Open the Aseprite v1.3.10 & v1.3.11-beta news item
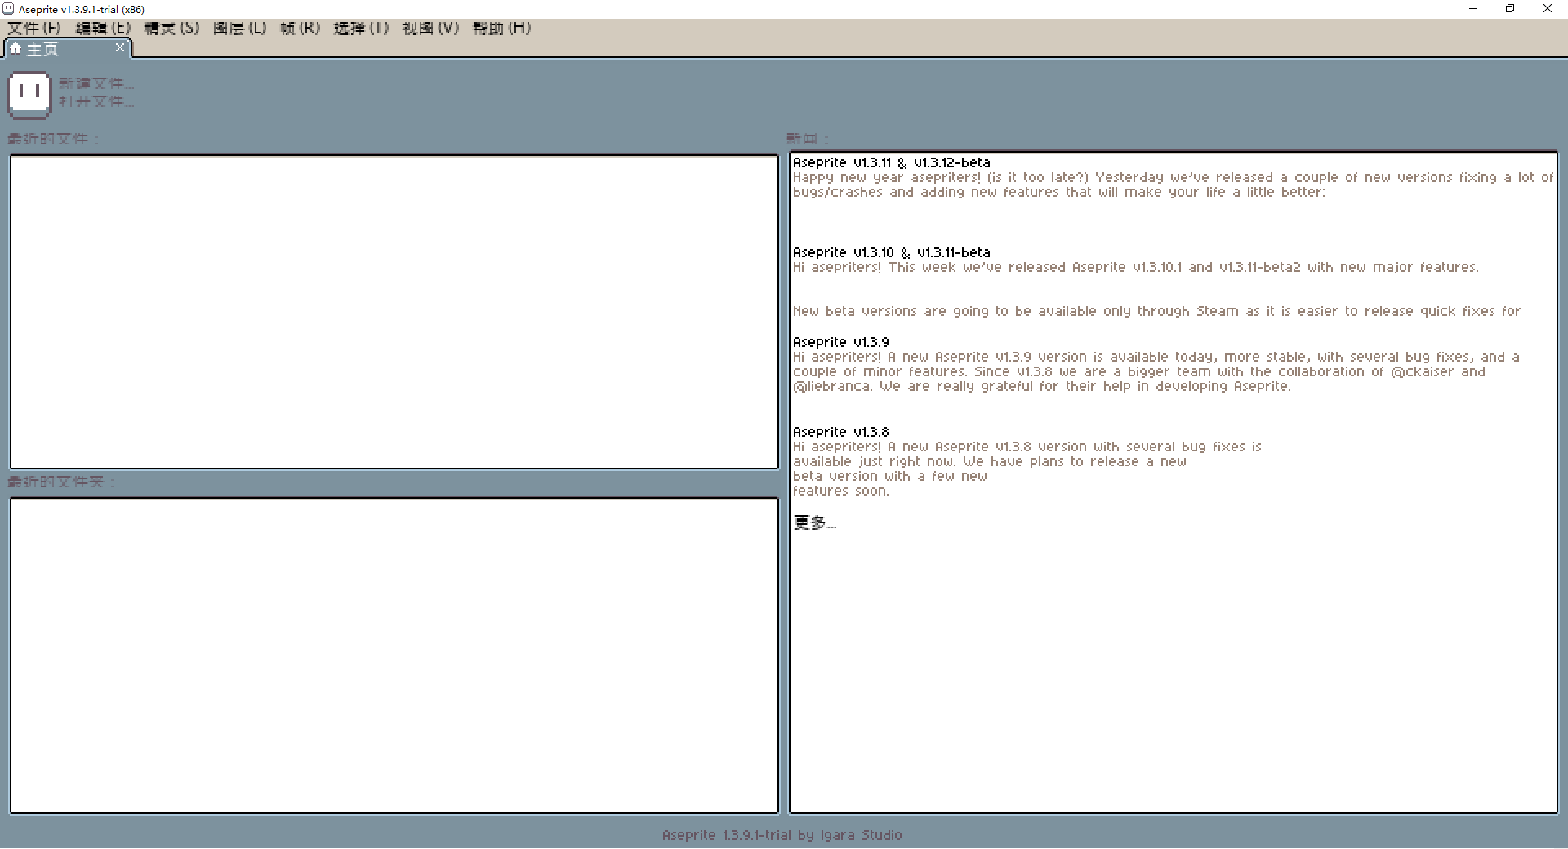The image size is (1568, 849). pyautogui.click(x=891, y=252)
